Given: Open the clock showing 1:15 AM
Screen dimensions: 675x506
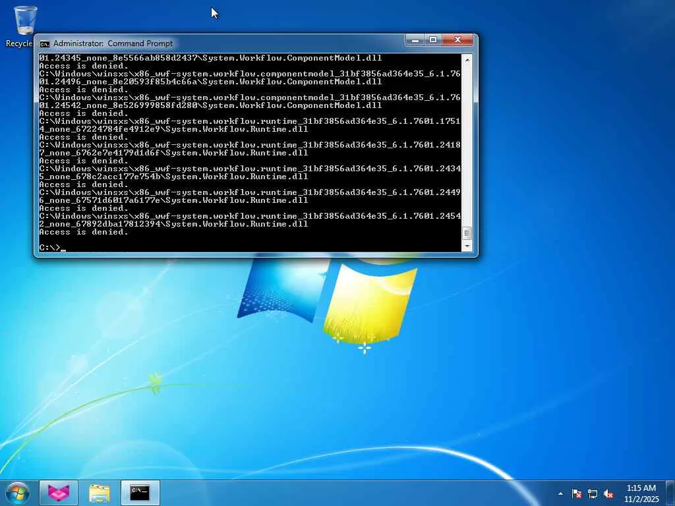Looking at the screenshot, I should pos(641,493).
